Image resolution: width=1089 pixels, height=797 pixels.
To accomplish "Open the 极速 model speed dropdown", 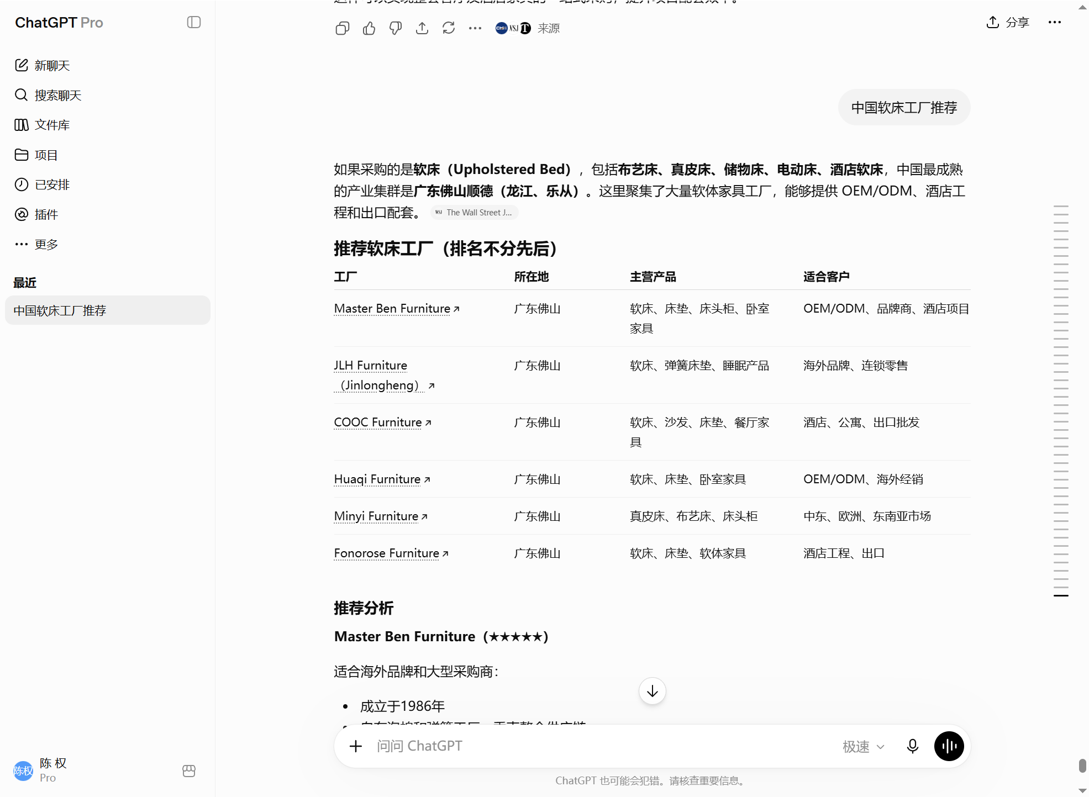I will coord(864,747).
